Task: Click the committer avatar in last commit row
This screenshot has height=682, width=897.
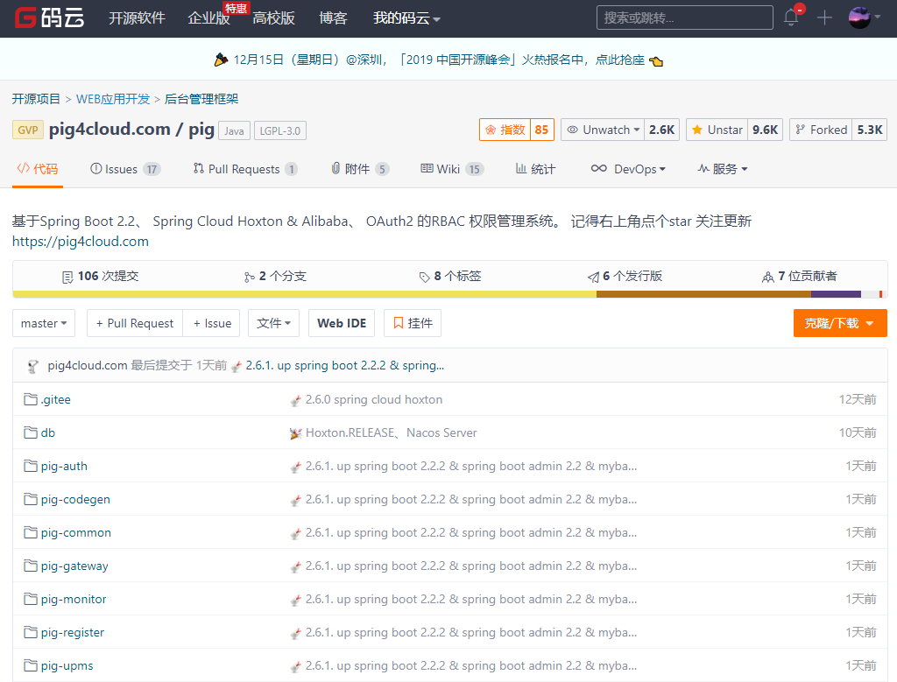Action: (x=32, y=366)
